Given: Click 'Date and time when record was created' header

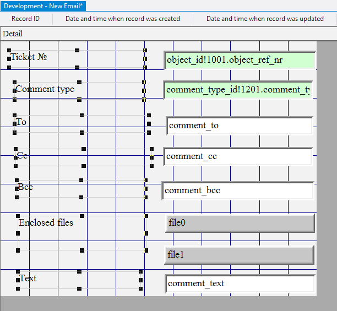Looking at the screenshot, I should pyautogui.click(x=123, y=19).
